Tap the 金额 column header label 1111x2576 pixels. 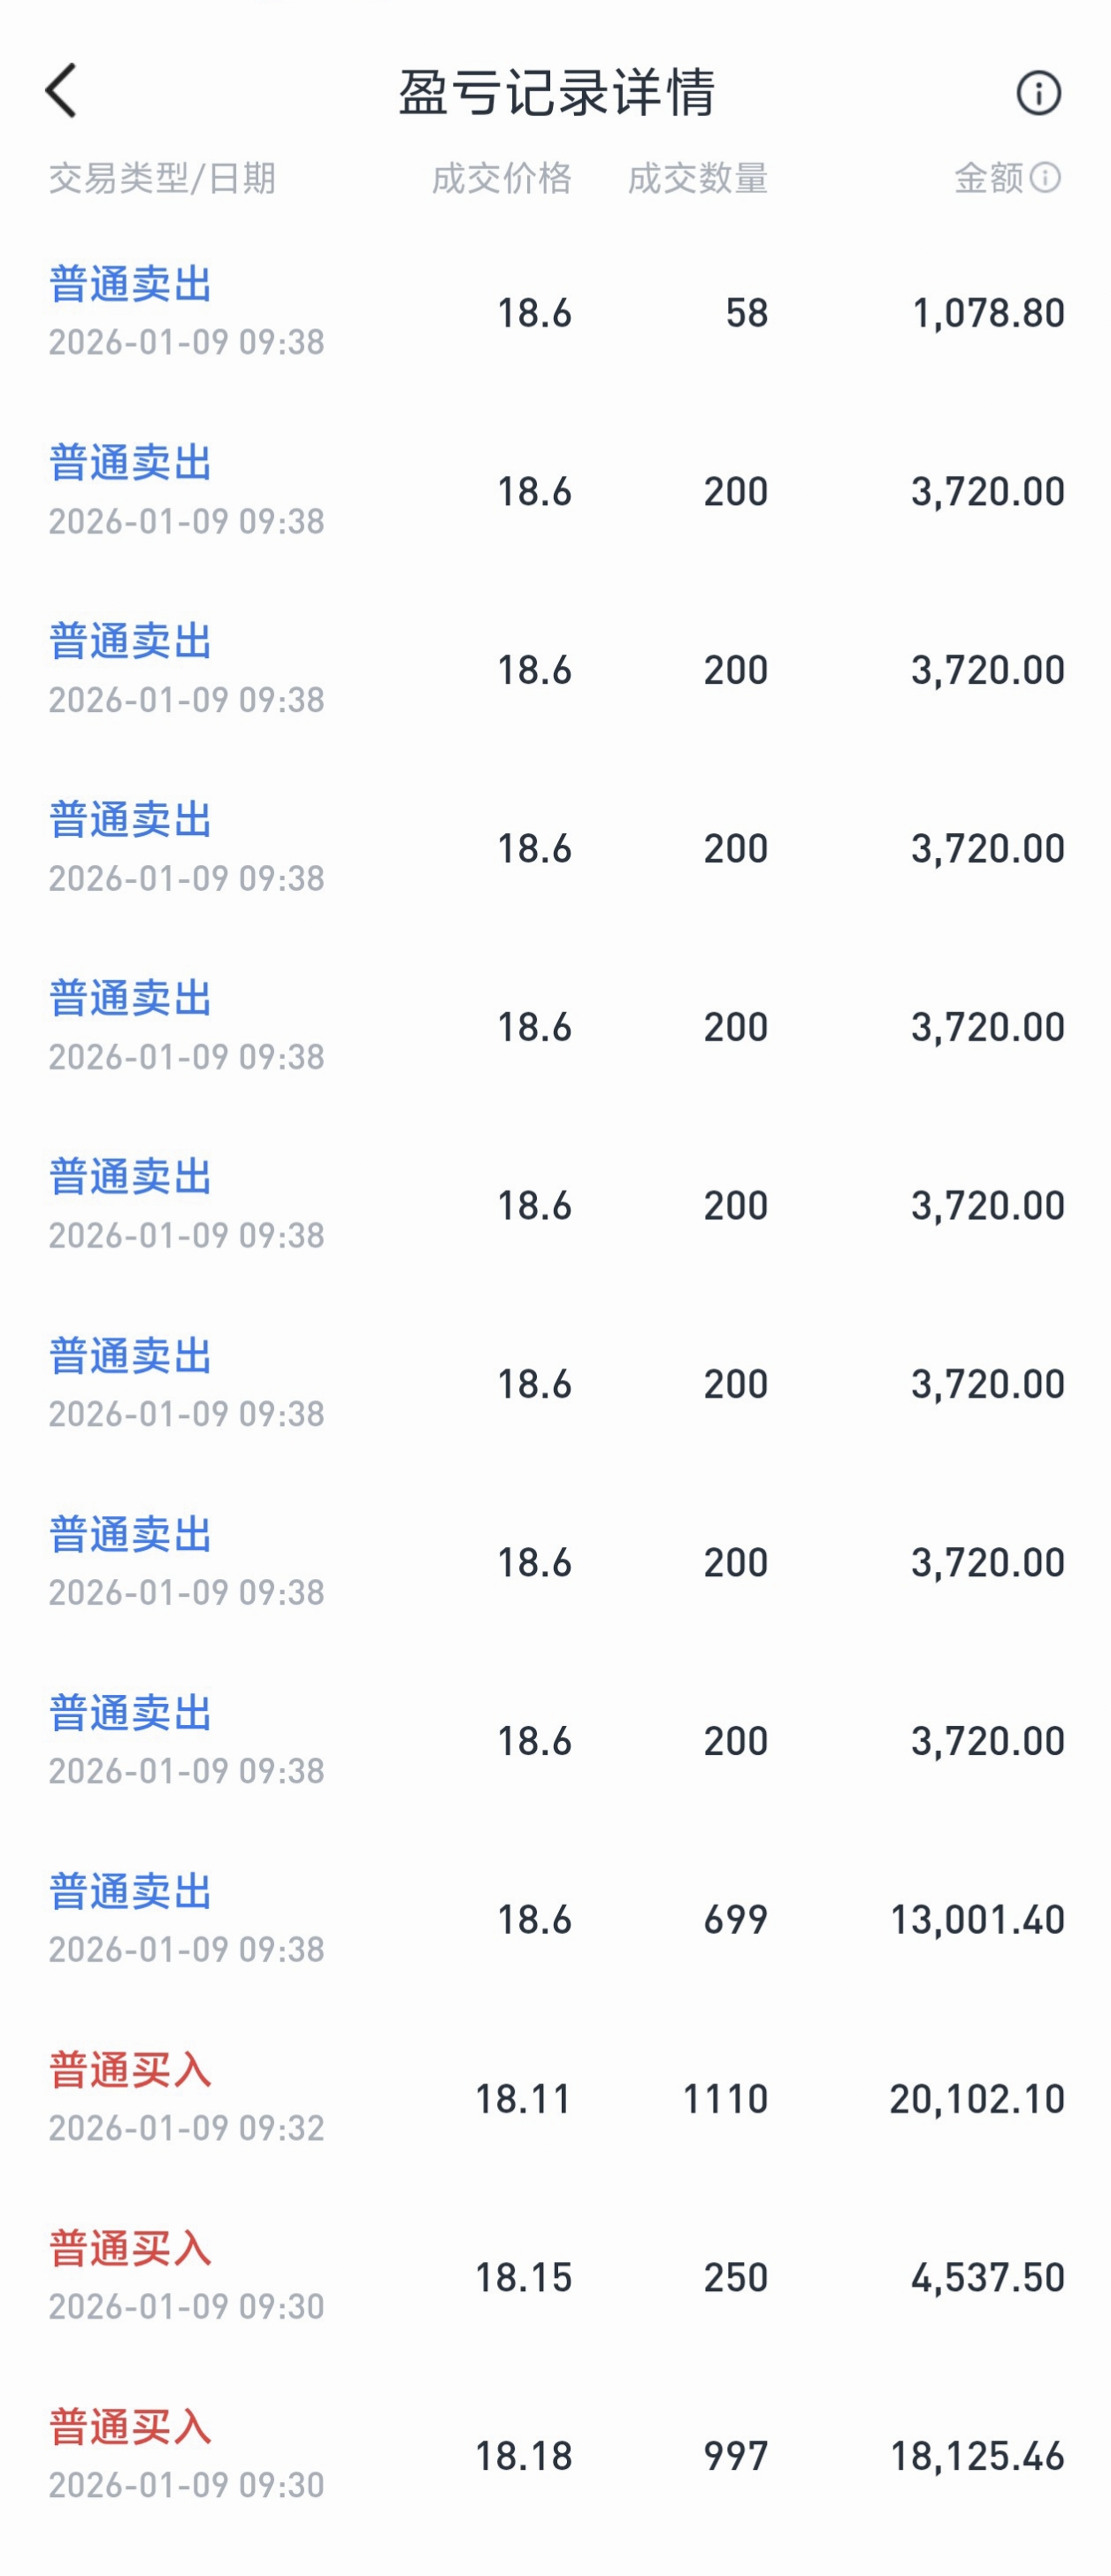click(x=988, y=178)
